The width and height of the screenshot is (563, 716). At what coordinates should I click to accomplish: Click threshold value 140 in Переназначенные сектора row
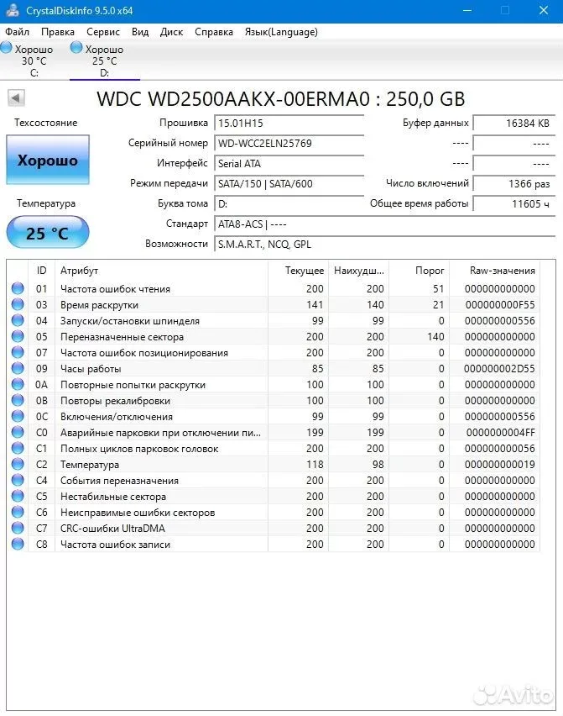point(435,336)
